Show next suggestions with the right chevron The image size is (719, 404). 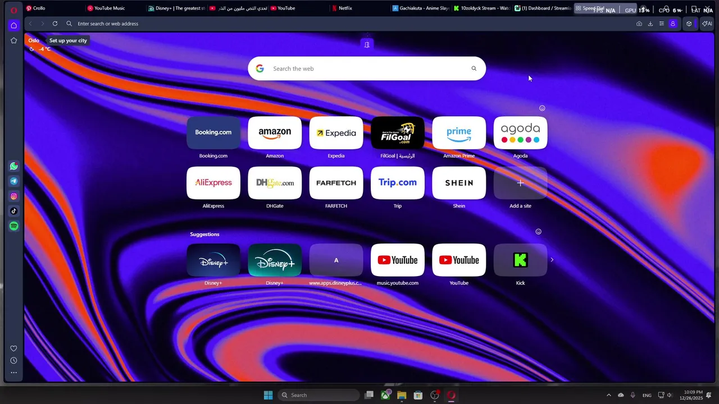(552, 260)
